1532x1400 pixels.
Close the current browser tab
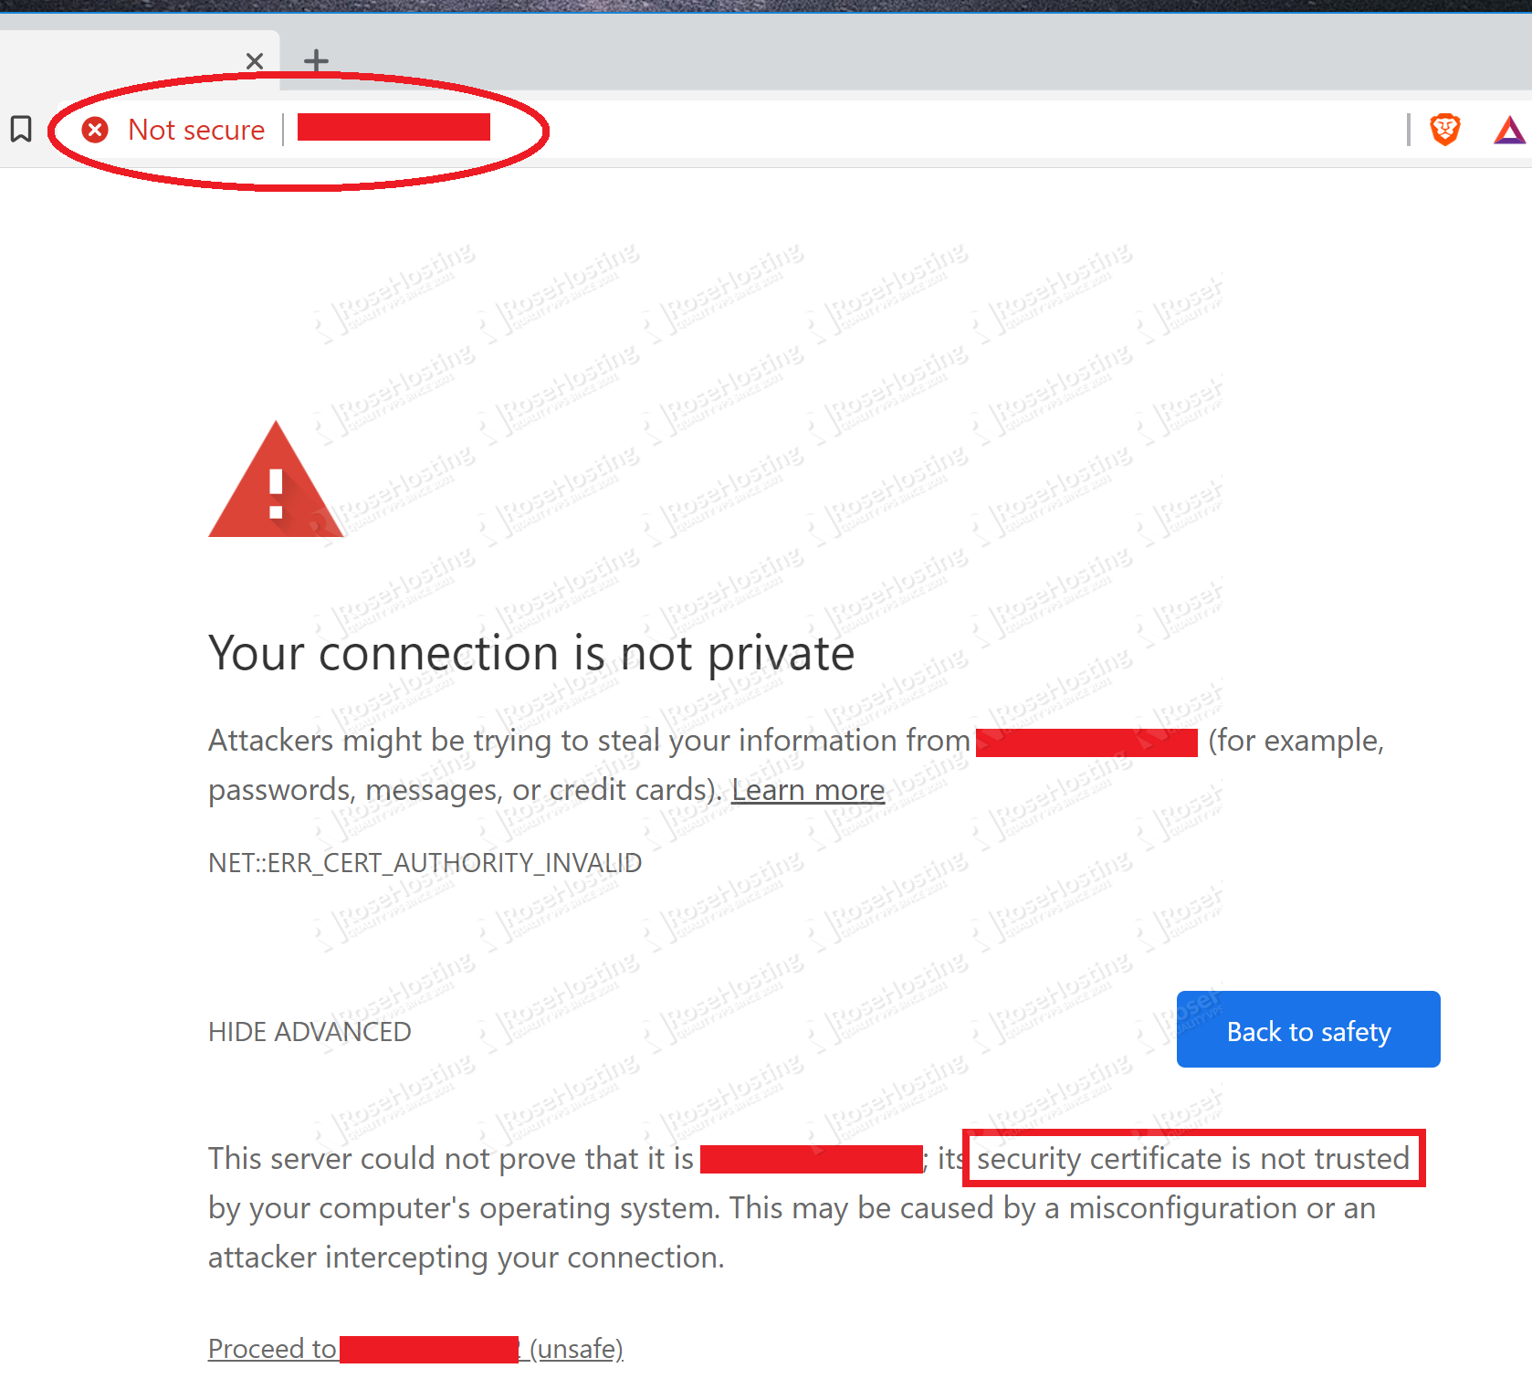coord(255,61)
